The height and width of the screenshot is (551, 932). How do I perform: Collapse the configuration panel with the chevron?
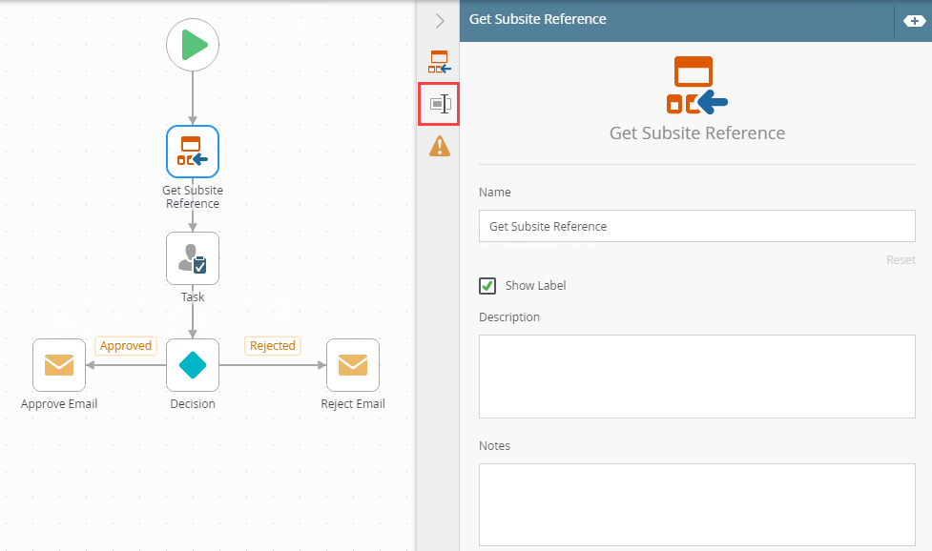[x=440, y=20]
